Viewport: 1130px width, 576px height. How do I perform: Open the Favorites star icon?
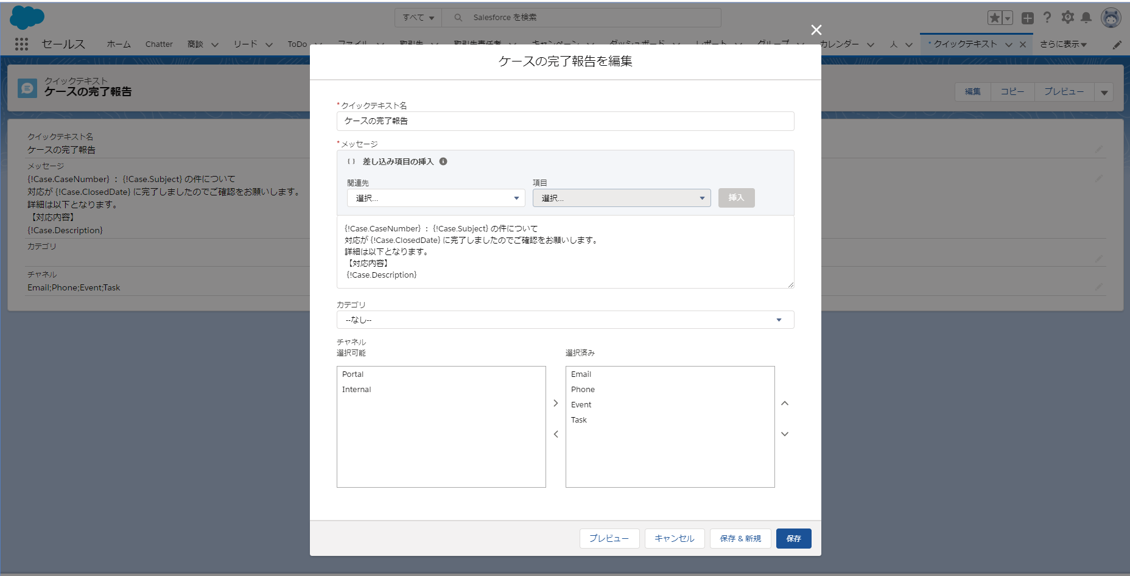click(x=994, y=18)
